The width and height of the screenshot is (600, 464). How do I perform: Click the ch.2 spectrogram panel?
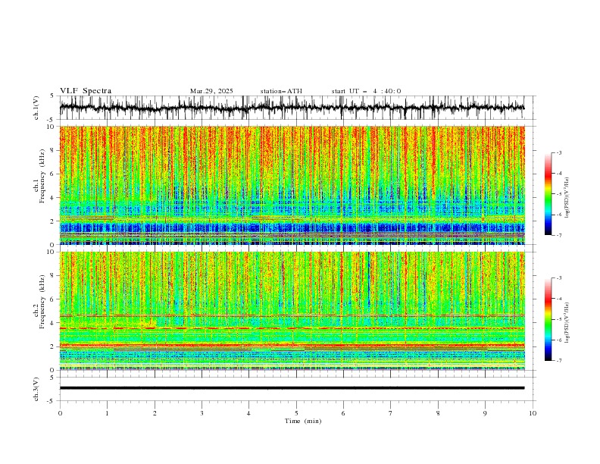[x=292, y=311]
